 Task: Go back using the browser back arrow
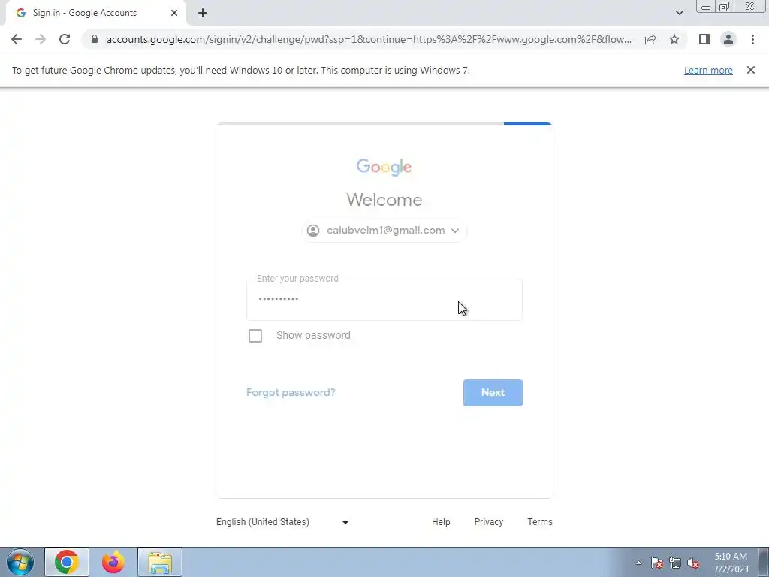click(17, 39)
